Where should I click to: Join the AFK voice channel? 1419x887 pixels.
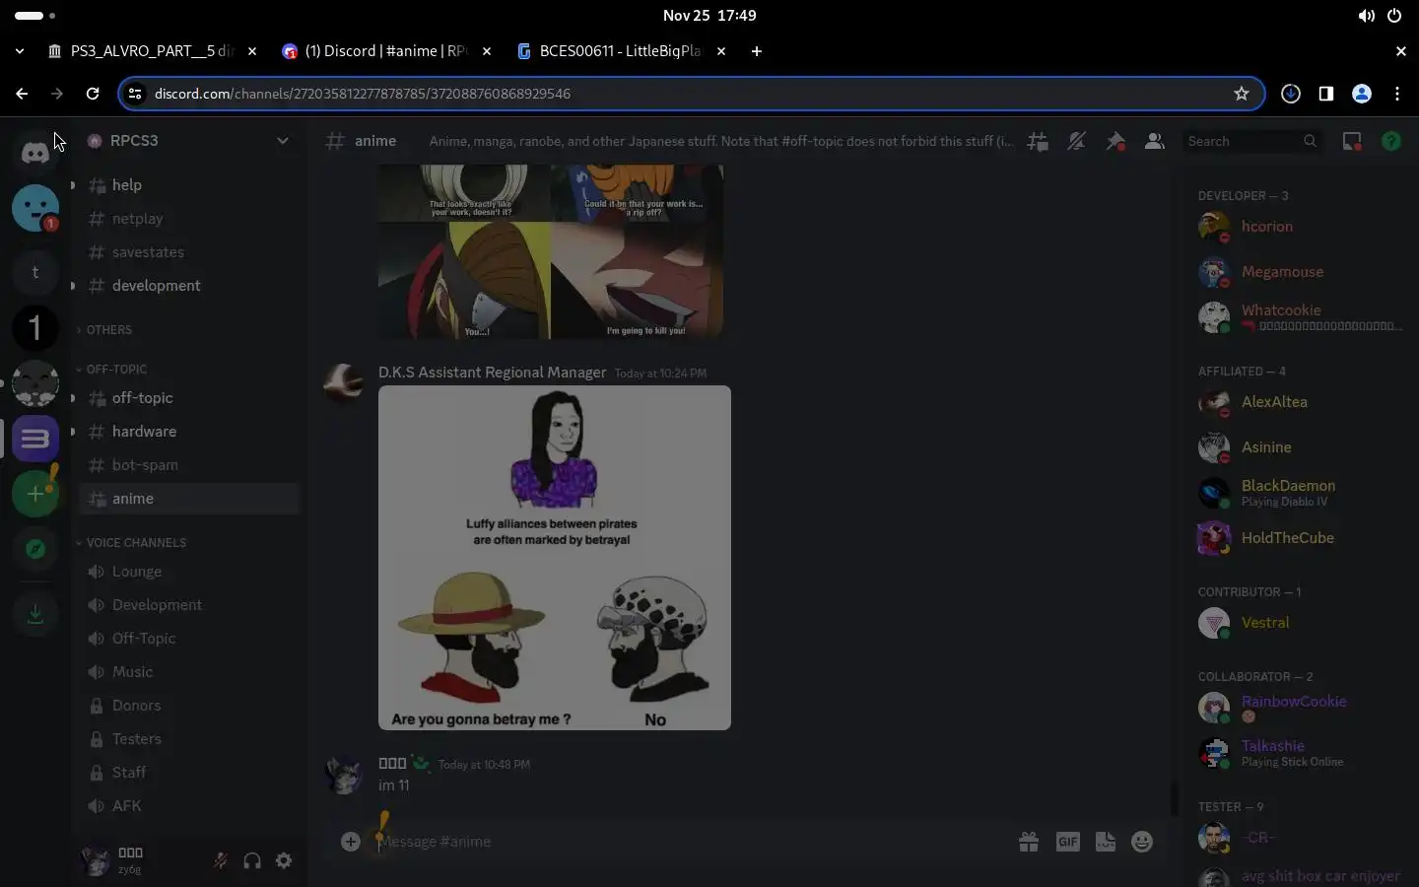(x=189, y=806)
